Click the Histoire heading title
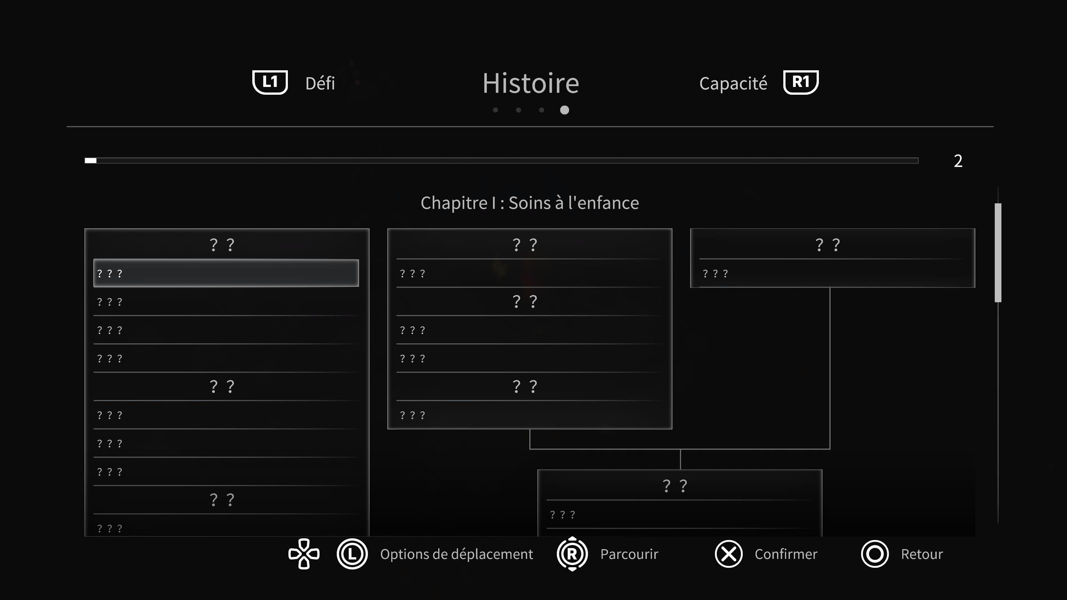 (531, 83)
